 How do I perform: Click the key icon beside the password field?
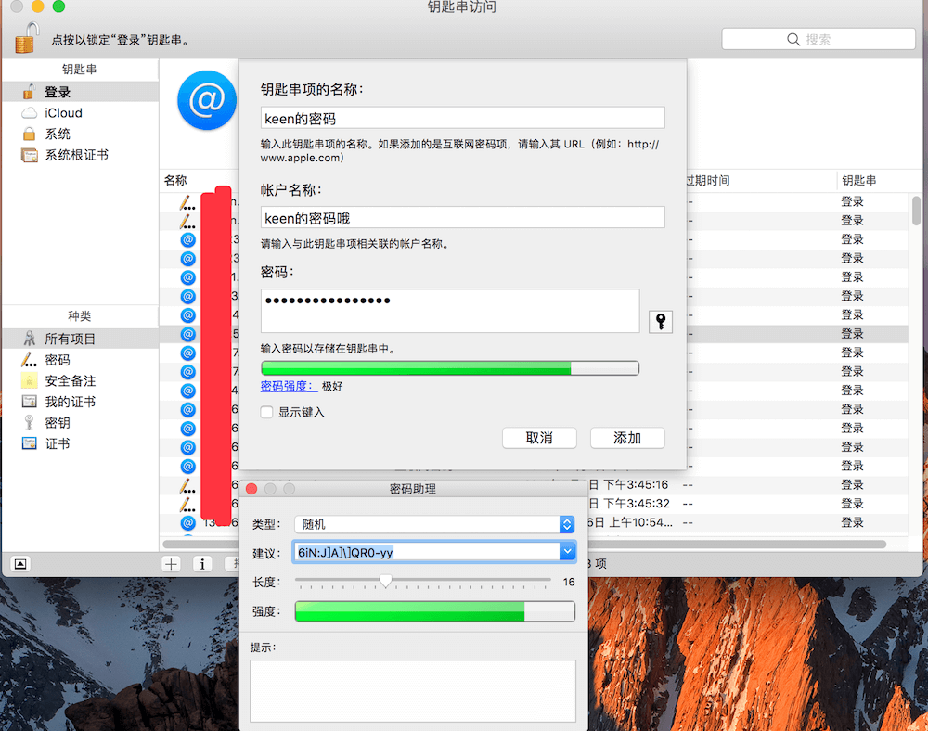coord(660,321)
